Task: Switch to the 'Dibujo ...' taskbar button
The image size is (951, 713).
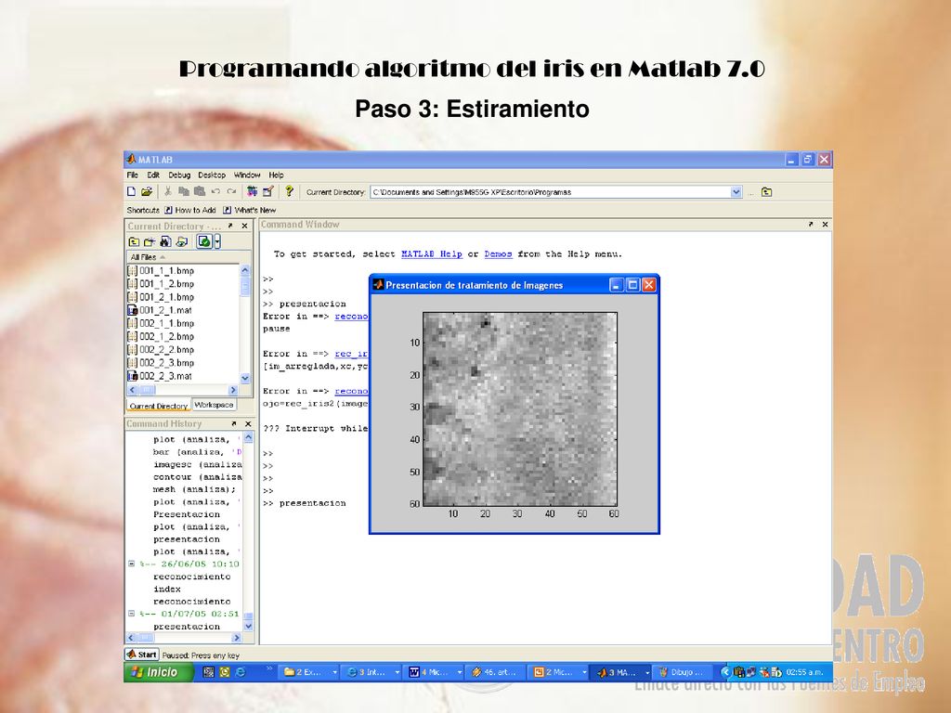Action: (684, 672)
